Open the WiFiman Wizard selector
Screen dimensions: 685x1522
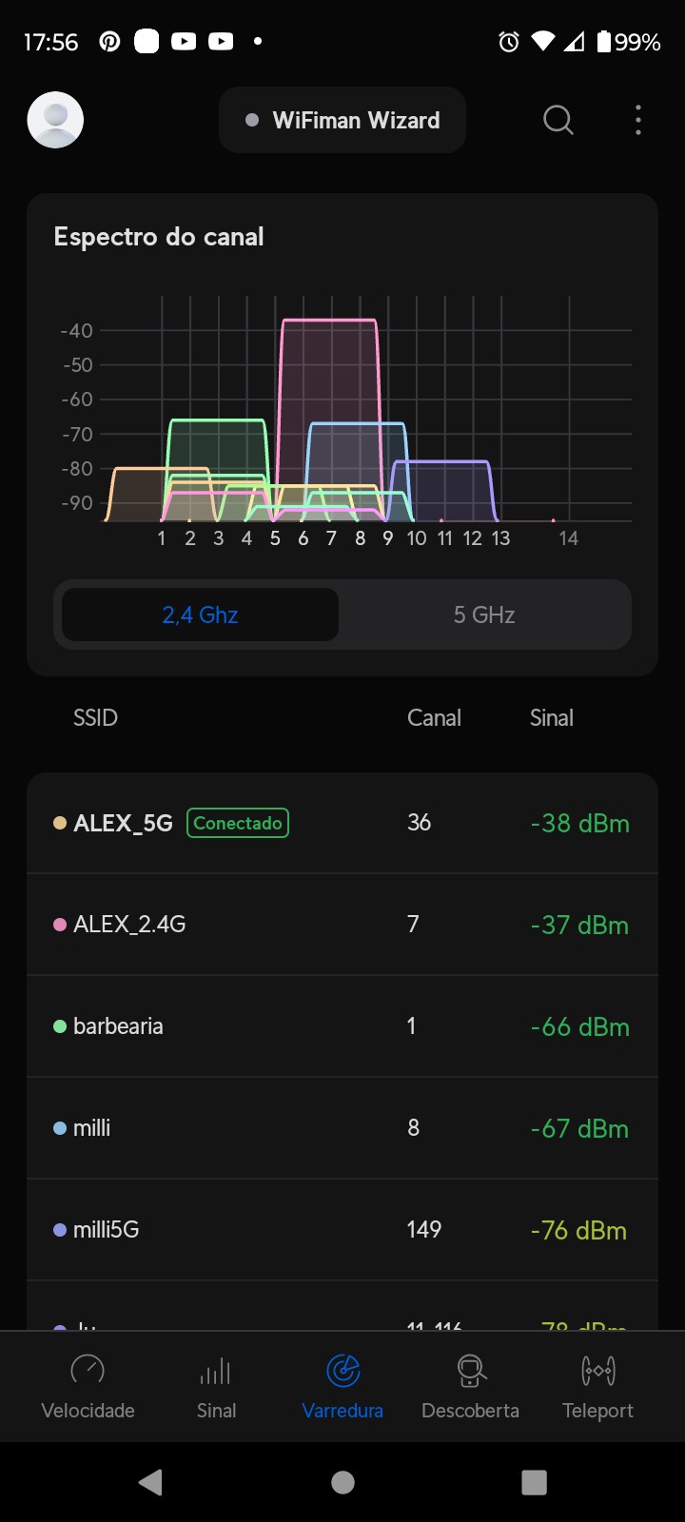(x=342, y=120)
